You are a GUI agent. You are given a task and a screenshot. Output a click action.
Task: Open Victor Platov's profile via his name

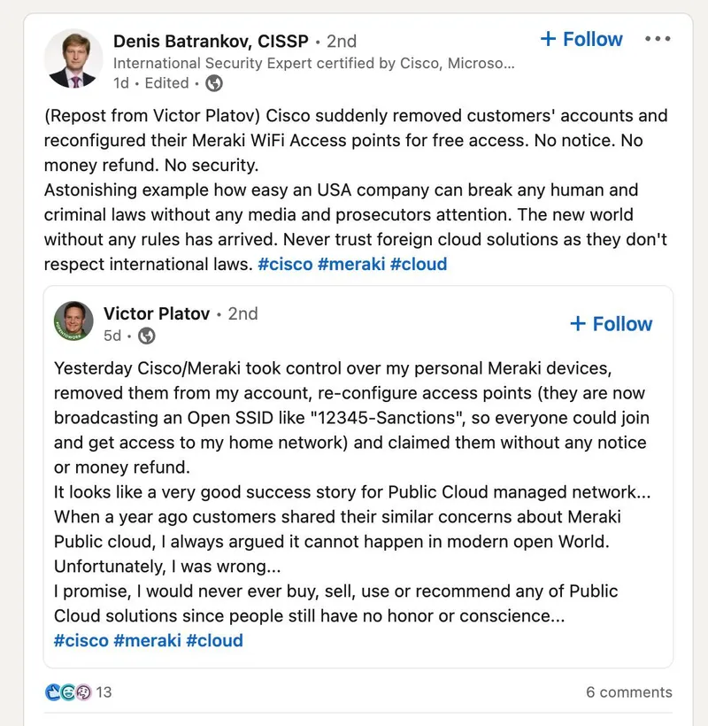(x=157, y=313)
